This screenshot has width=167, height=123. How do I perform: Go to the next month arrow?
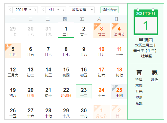pyautogui.click(x=63, y=10)
